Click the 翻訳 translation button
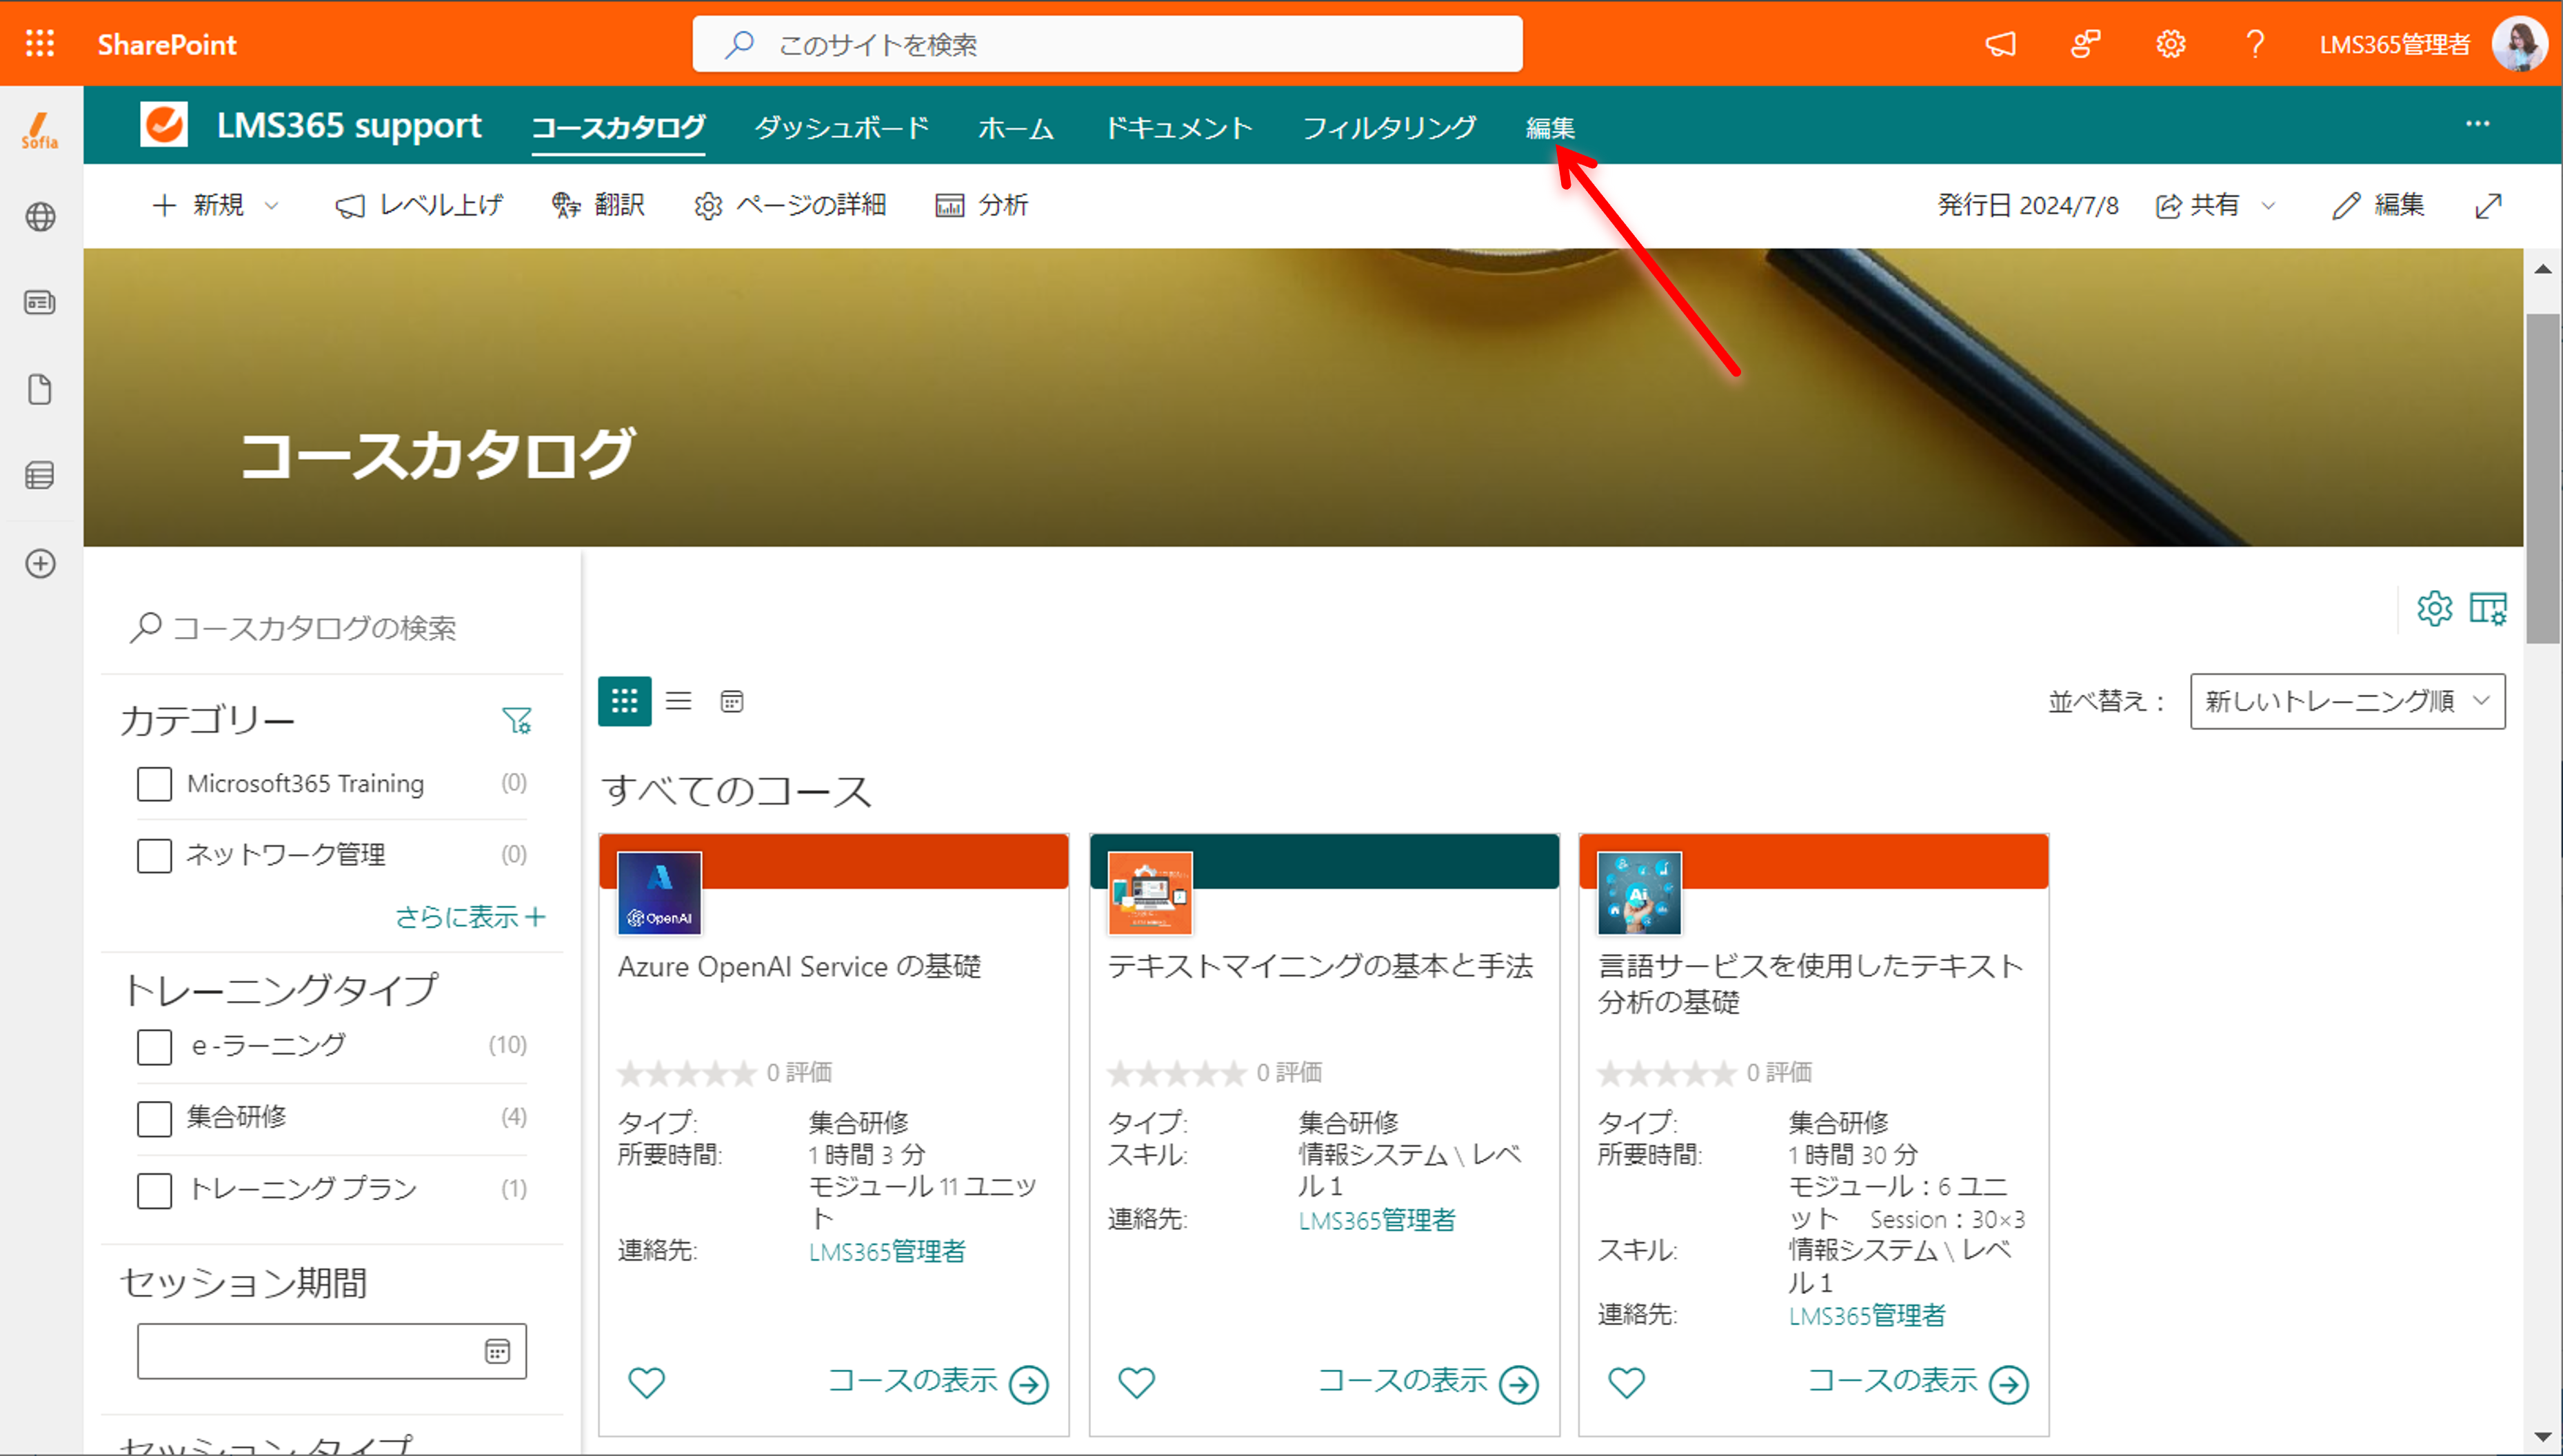The image size is (2563, 1456). tap(598, 205)
